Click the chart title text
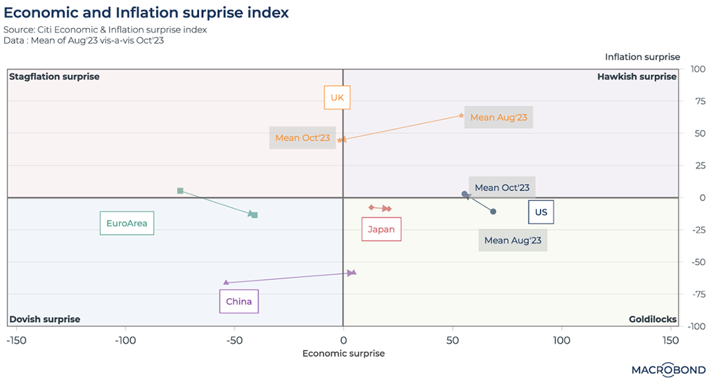The height and width of the screenshot is (381, 709). coord(146,13)
